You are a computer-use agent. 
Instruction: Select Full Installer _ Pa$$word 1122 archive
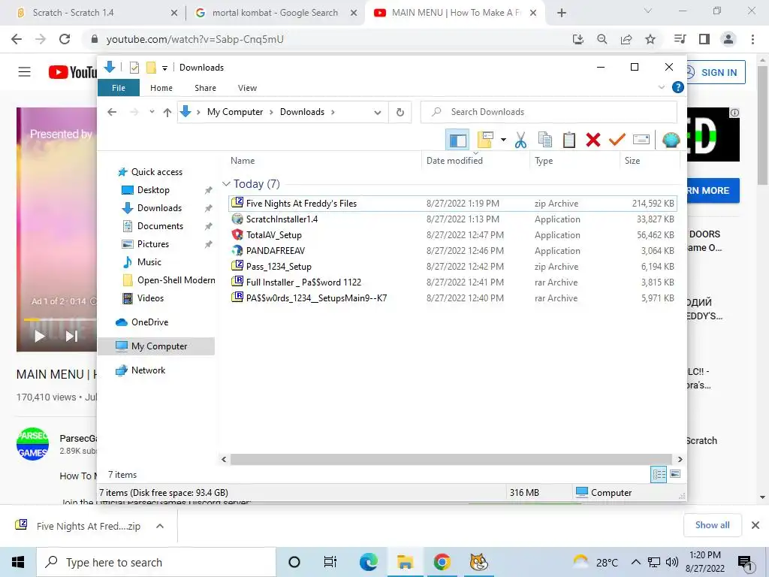[x=452, y=282]
